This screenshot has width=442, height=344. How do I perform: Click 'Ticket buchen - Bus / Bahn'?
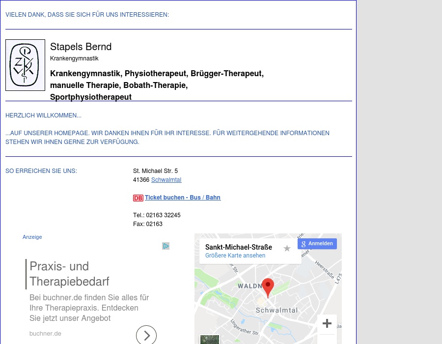[183, 198]
